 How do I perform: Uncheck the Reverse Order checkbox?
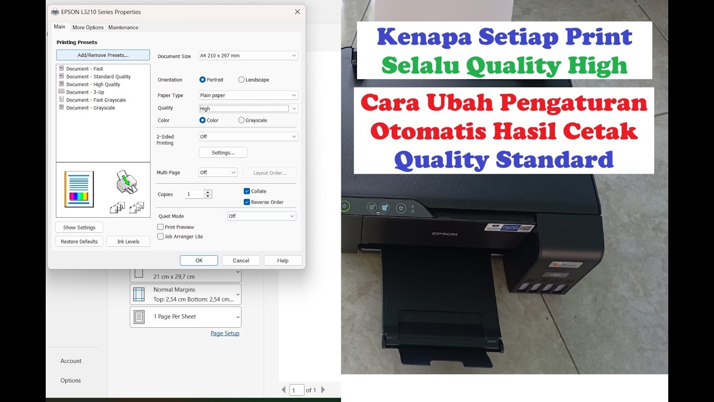[x=247, y=202]
